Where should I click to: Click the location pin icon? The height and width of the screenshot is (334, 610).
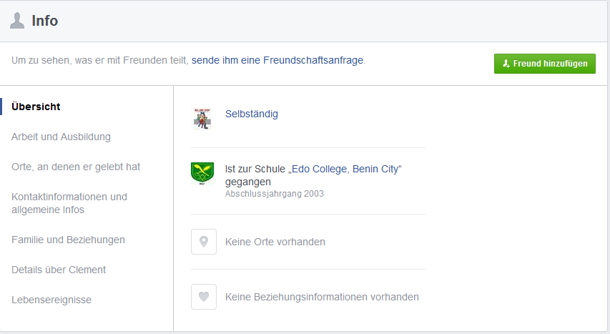coord(204,242)
